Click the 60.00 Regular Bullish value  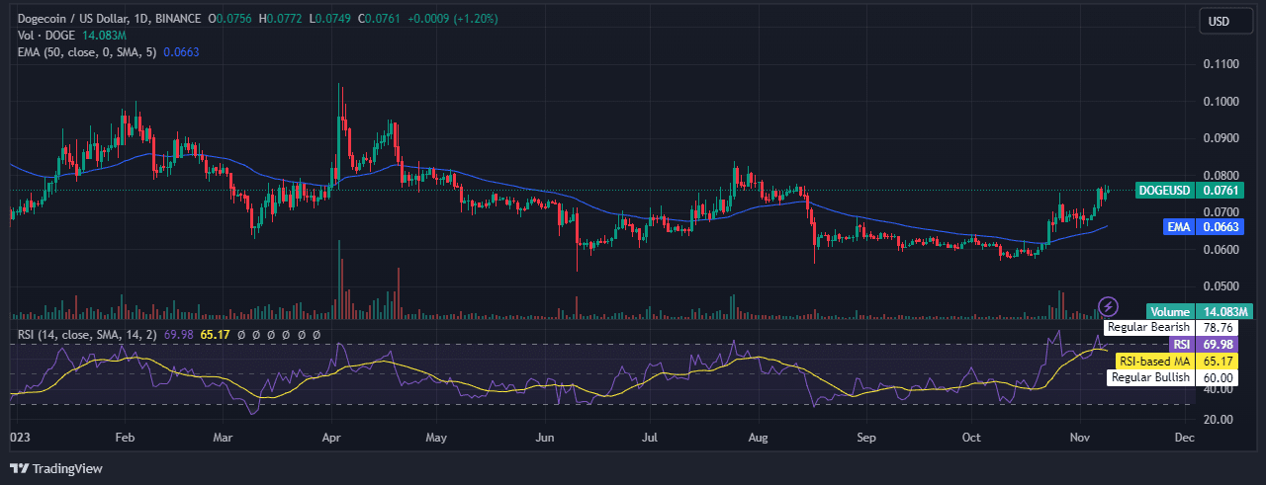[x=1216, y=377]
